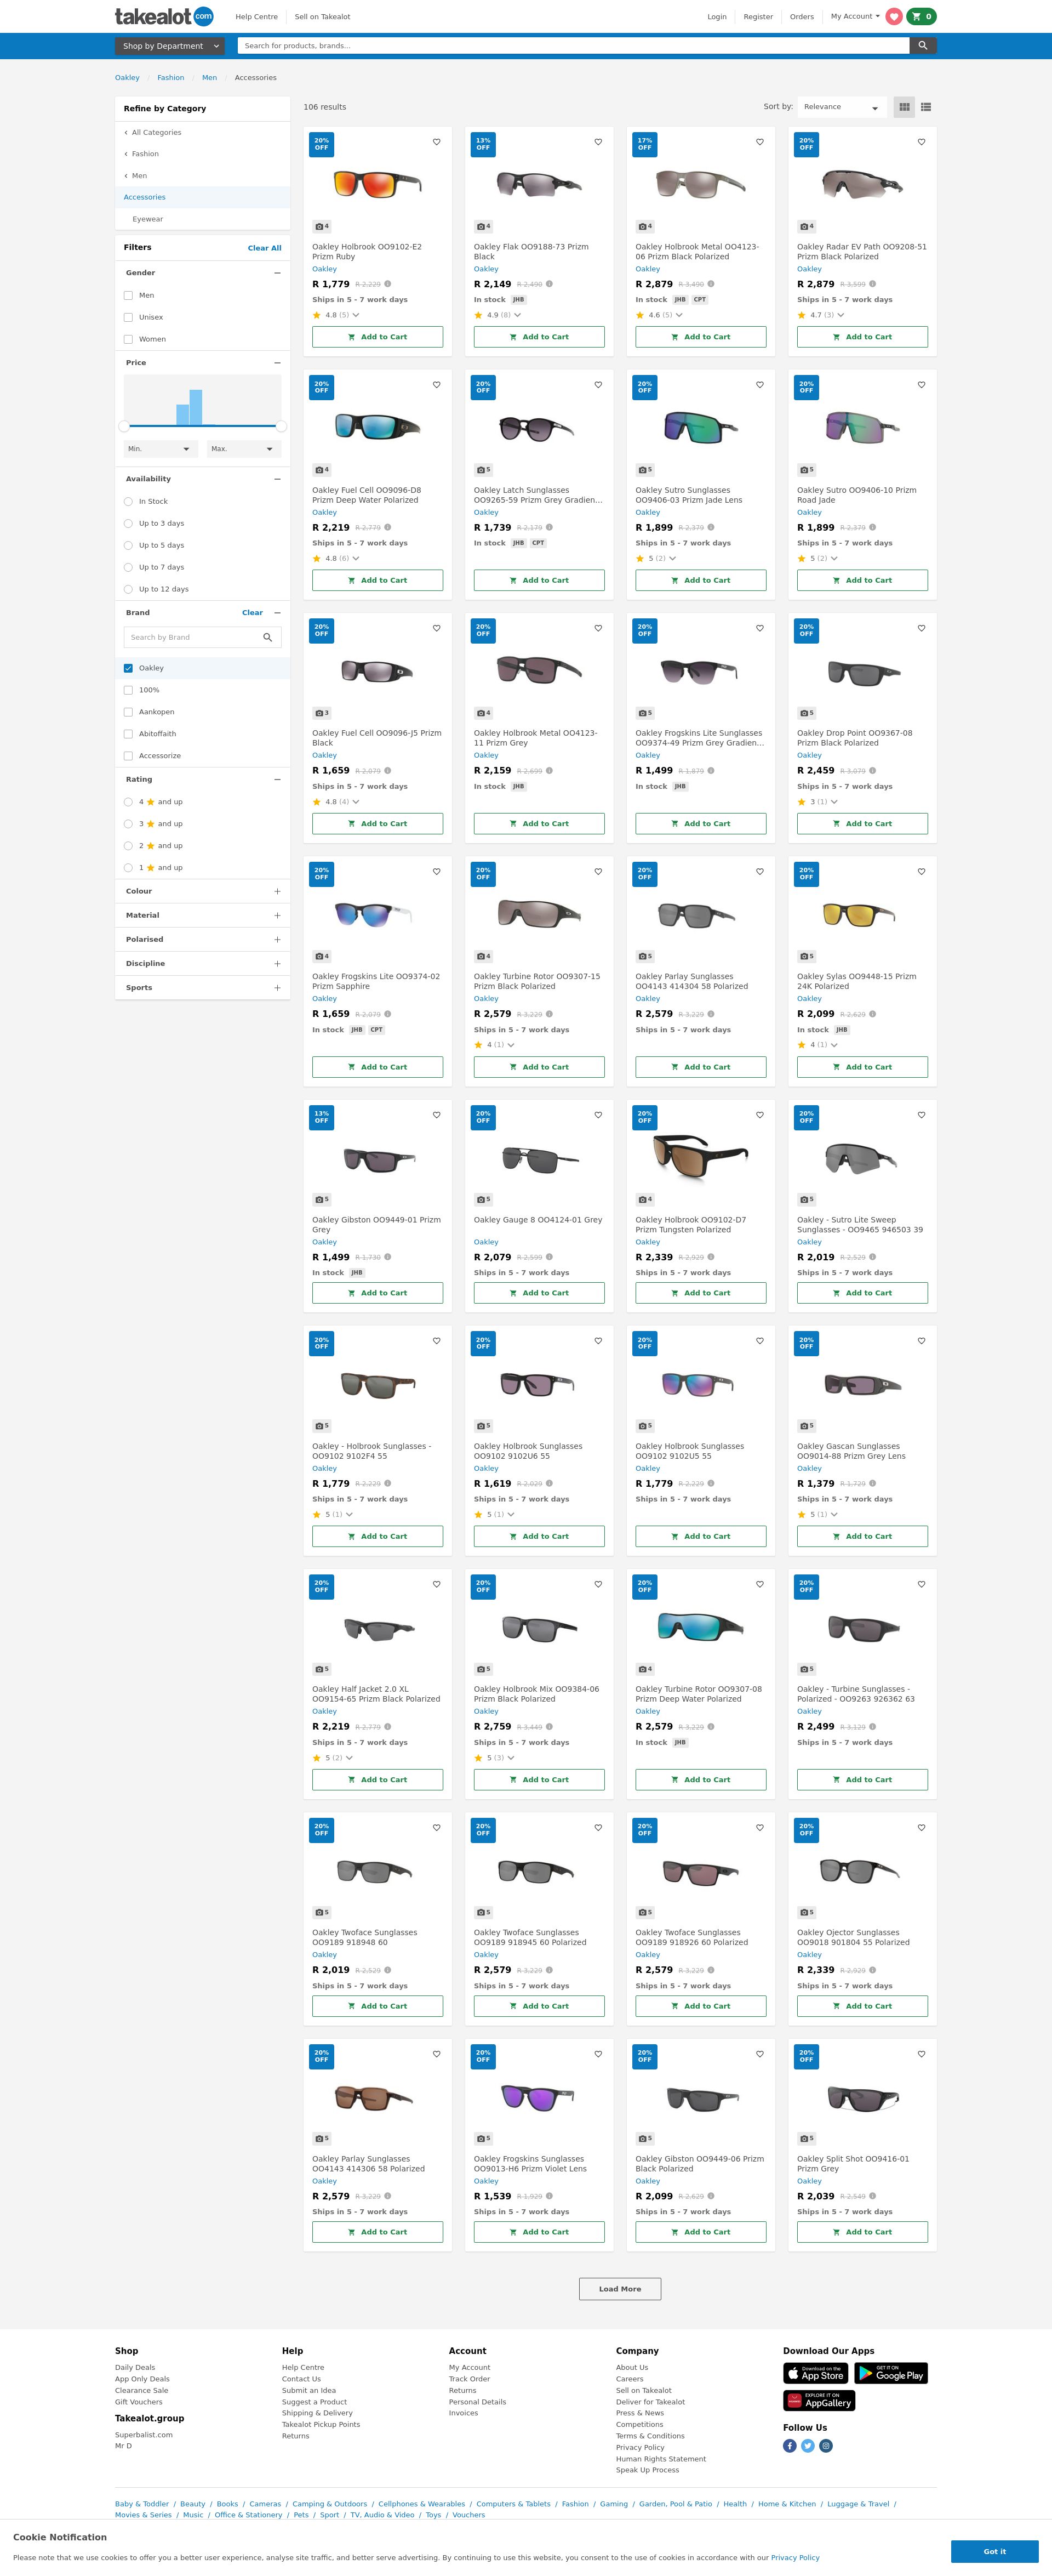The width and height of the screenshot is (1052, 2576).
Task: Check the Women gender filter
Action: coord(128,339)
